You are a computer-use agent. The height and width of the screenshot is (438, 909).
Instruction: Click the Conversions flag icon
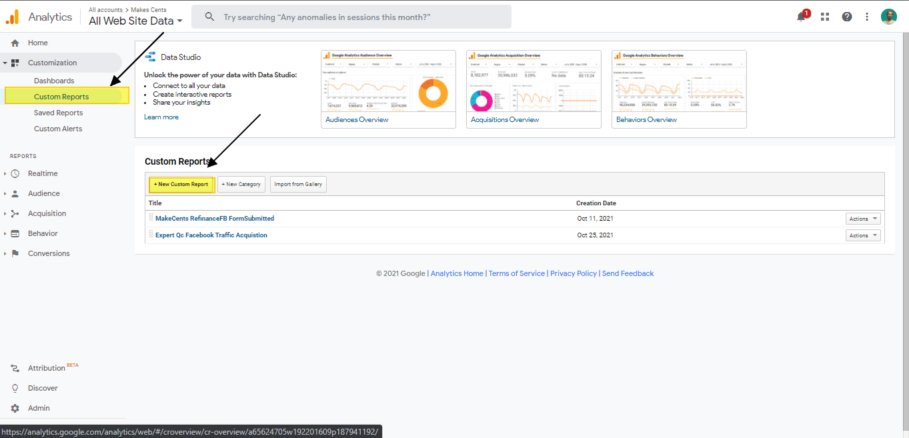click(x=15, y=253)
